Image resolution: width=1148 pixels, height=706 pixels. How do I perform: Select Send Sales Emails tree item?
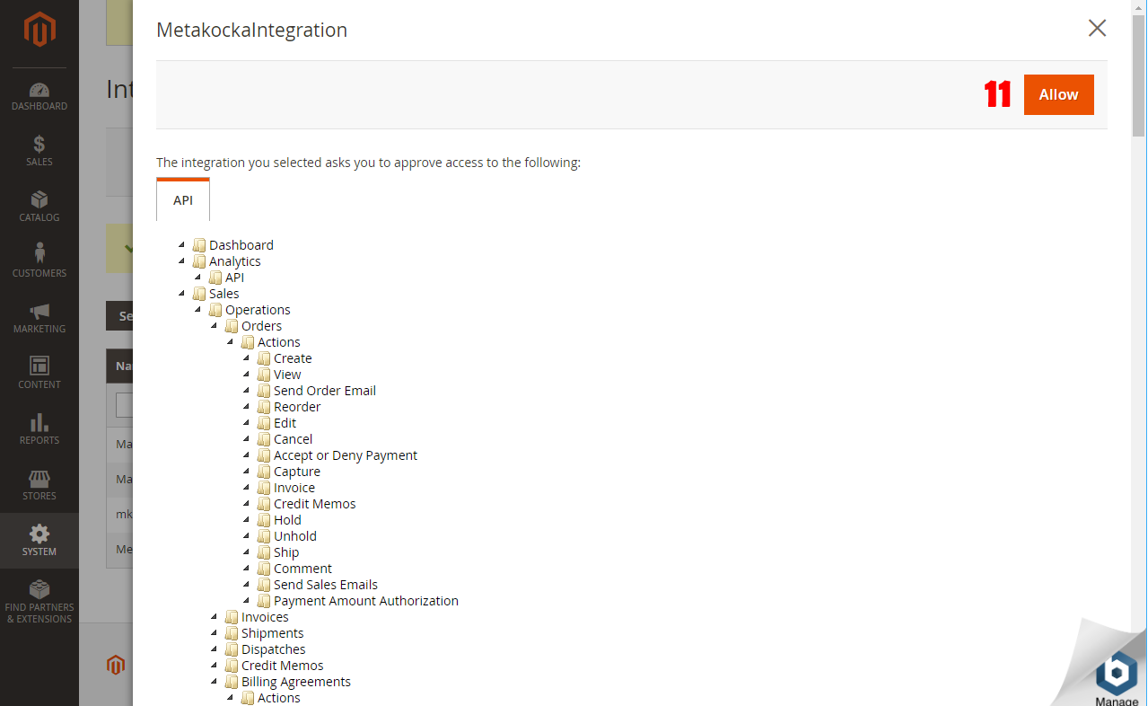click(326, 585)
